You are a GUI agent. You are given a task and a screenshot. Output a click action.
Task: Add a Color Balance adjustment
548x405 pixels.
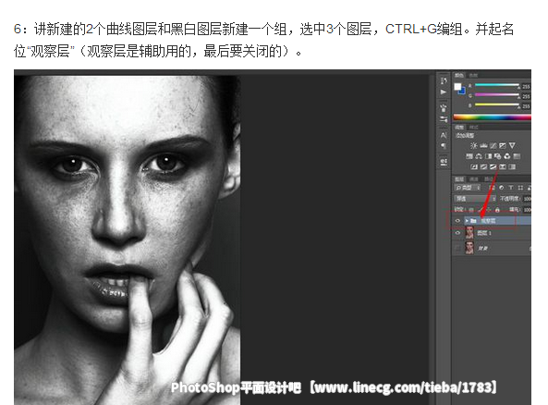click(479, 156)
